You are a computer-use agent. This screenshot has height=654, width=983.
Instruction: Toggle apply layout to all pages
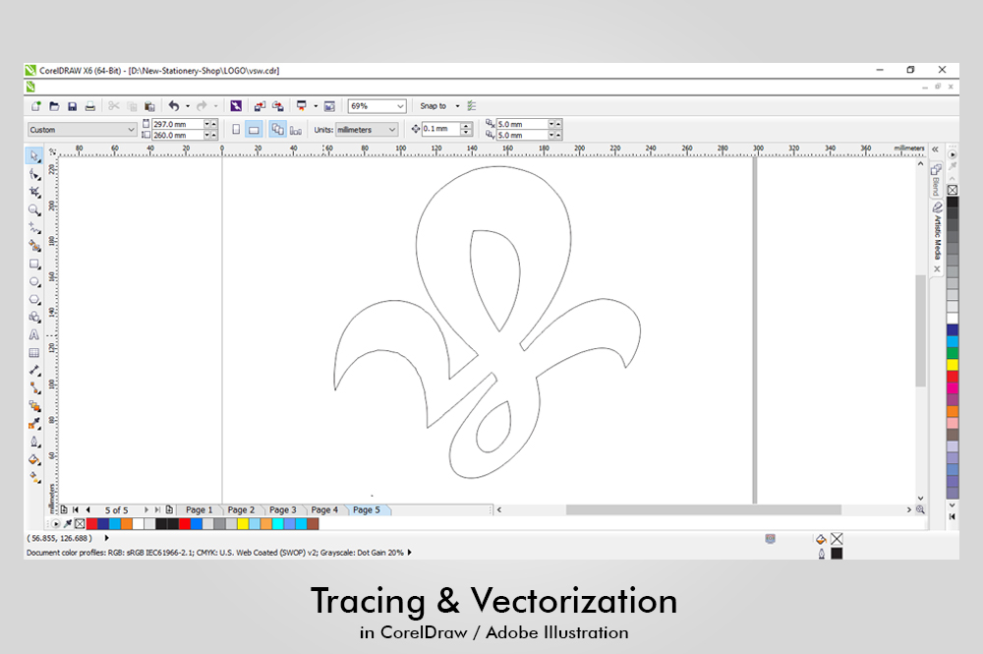277,130
